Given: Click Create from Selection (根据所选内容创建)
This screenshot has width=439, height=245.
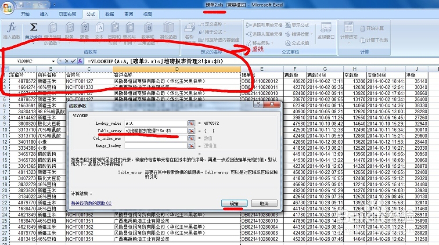Looking at the screenshot, I should [x=219, y=40].
